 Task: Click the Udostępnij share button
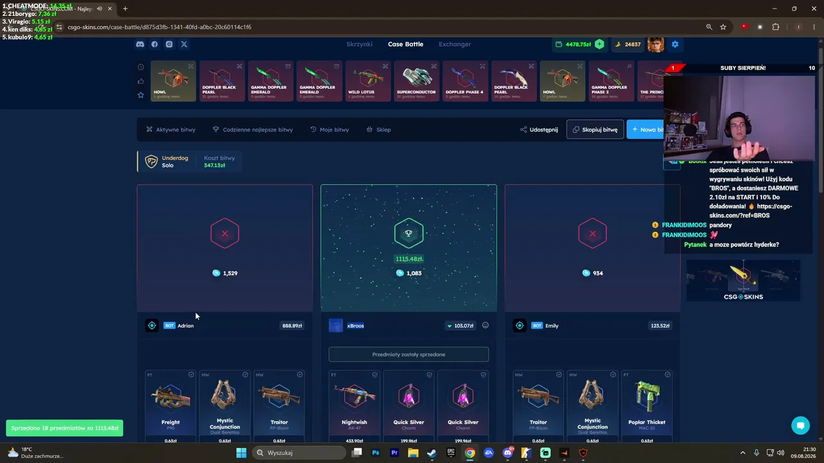(539, 130)
